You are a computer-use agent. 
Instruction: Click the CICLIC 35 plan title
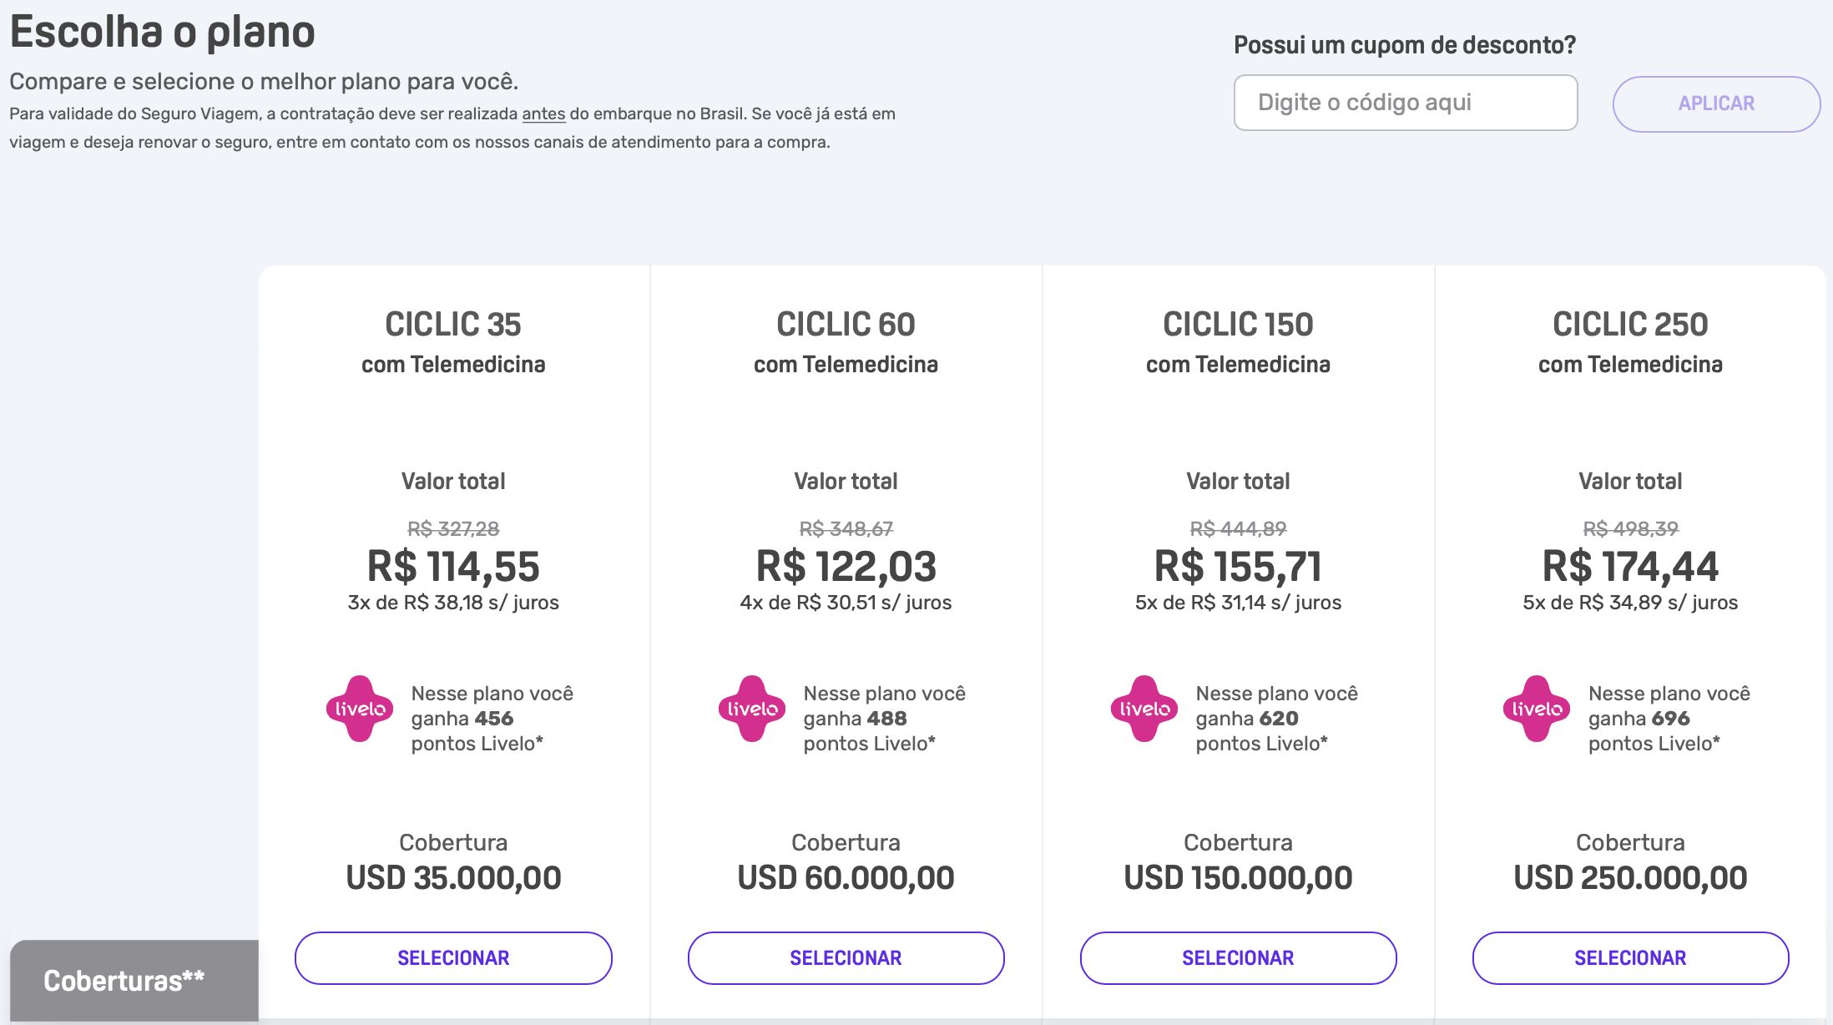[453, 324]
